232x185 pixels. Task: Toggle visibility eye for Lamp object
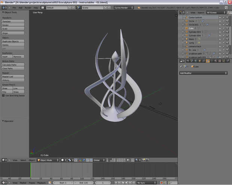click(220, 43)
